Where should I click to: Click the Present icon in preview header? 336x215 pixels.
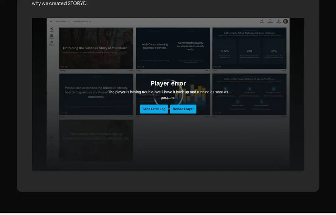270,21
